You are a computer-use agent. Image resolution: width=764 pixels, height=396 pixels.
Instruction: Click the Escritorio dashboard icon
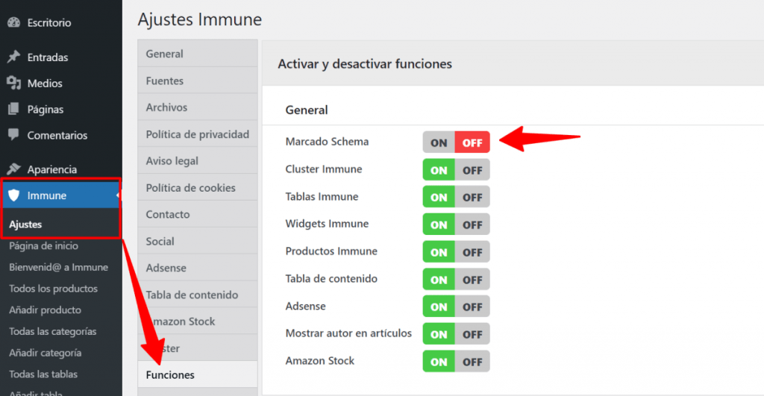coord(13,22)
